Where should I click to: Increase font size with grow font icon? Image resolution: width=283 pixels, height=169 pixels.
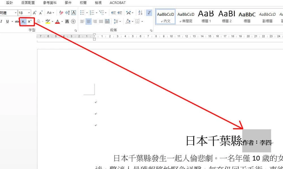35,13
